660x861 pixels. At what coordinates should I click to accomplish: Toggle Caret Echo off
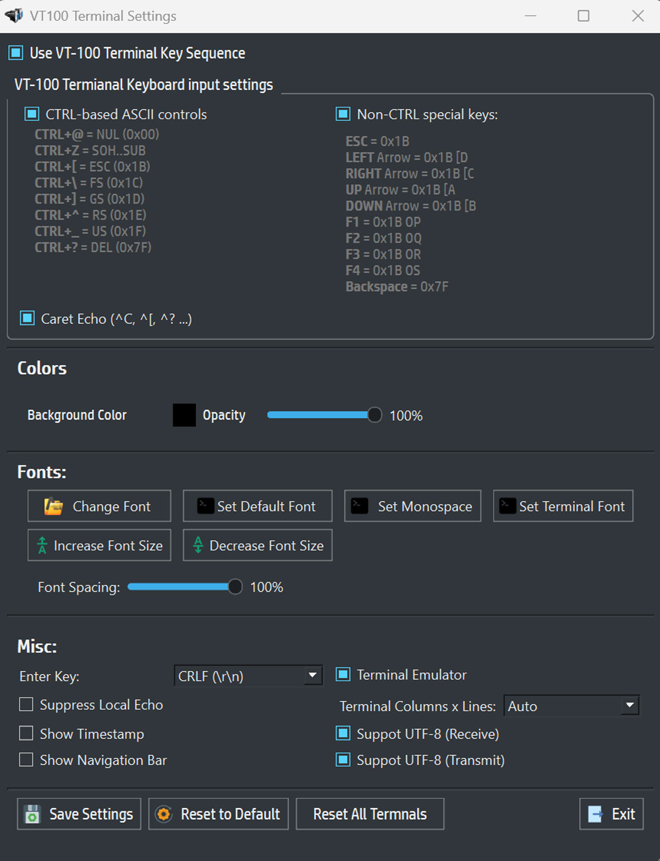[x=26, y=318]
